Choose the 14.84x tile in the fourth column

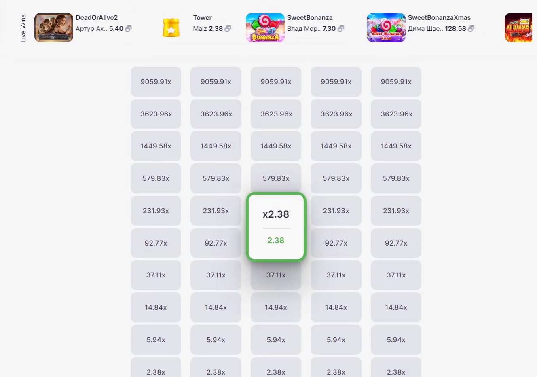pos(336,307)
